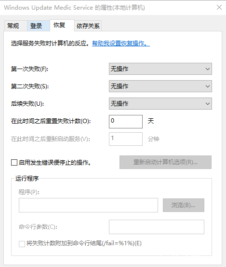Screen dimensions: 226x267
Task: Click the reset failure count days field
Action: coord(126,121)
